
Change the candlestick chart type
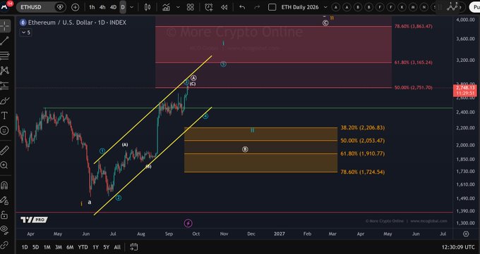(x=148, y=7)
